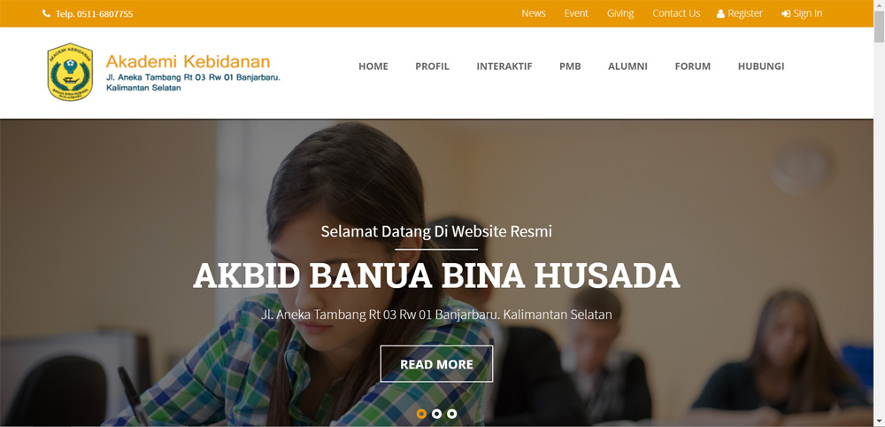Click the scroll up arrow on scrollbar
The width and height of the screenshot is (885, 427).
point(879,4)
